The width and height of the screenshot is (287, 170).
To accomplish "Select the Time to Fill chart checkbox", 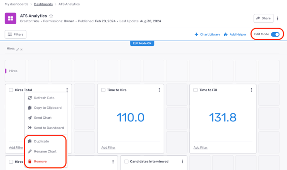I will pos(196,90).
